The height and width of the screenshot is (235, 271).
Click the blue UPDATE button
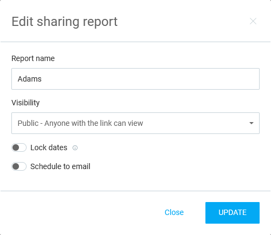233,213
